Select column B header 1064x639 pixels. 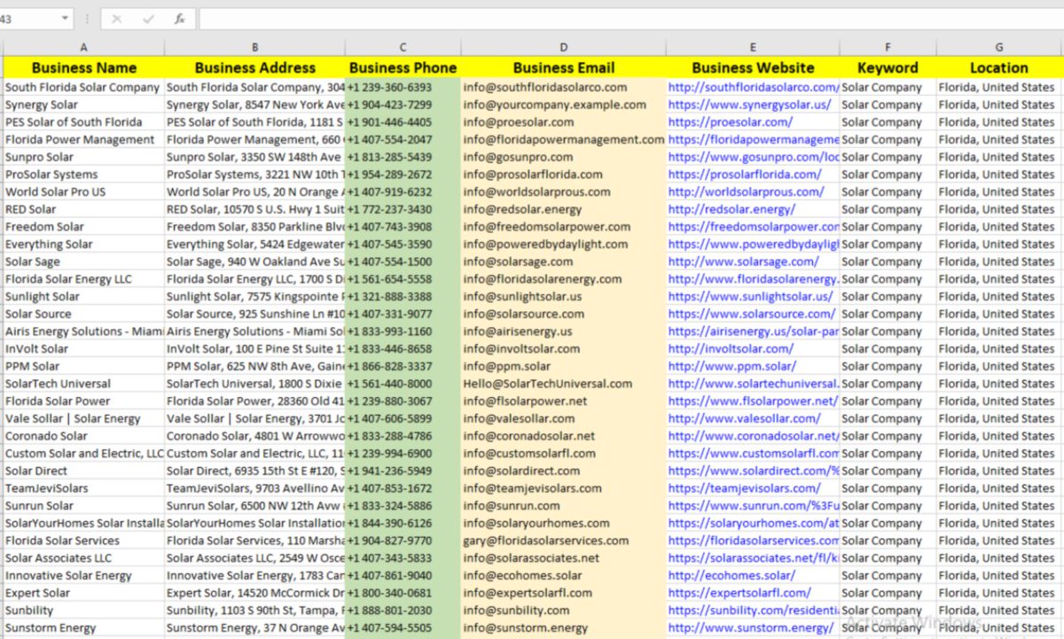(254, 48)
